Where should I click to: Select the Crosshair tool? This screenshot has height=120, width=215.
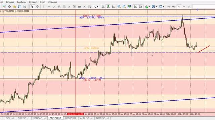tap(37, 7)
